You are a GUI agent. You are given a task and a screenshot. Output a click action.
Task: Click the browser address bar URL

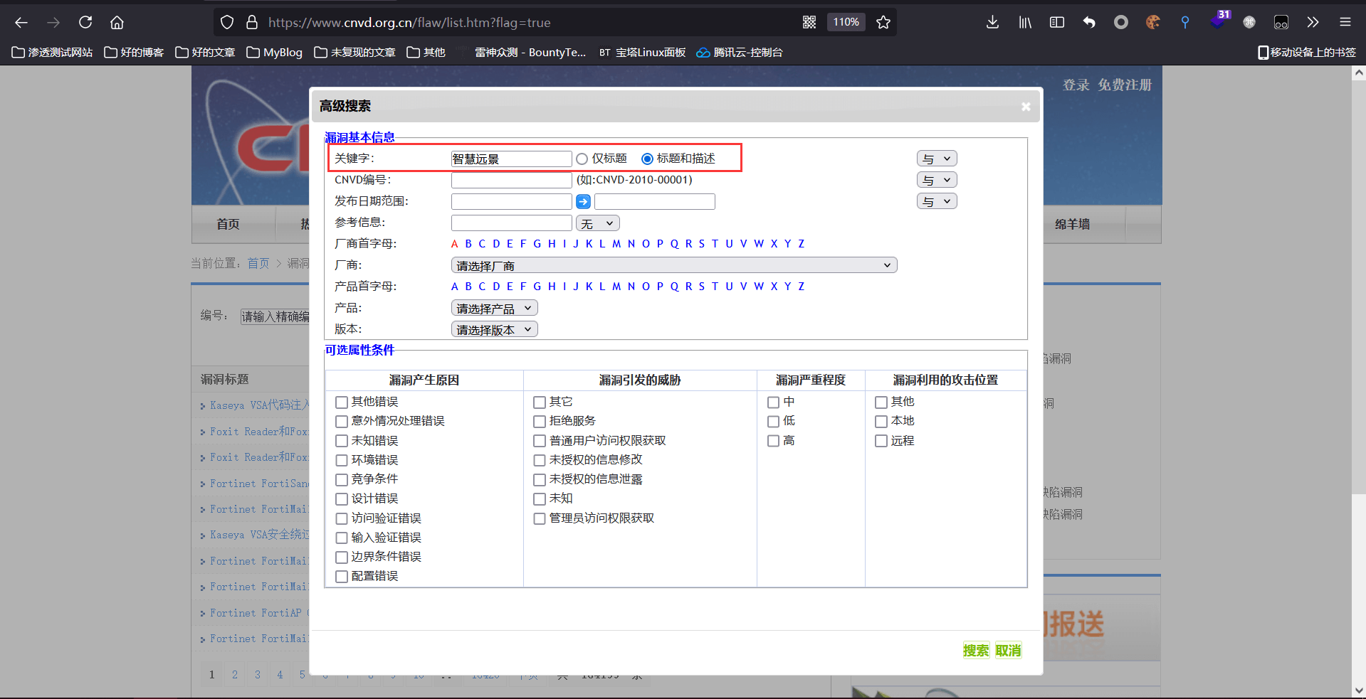point(409,22)
